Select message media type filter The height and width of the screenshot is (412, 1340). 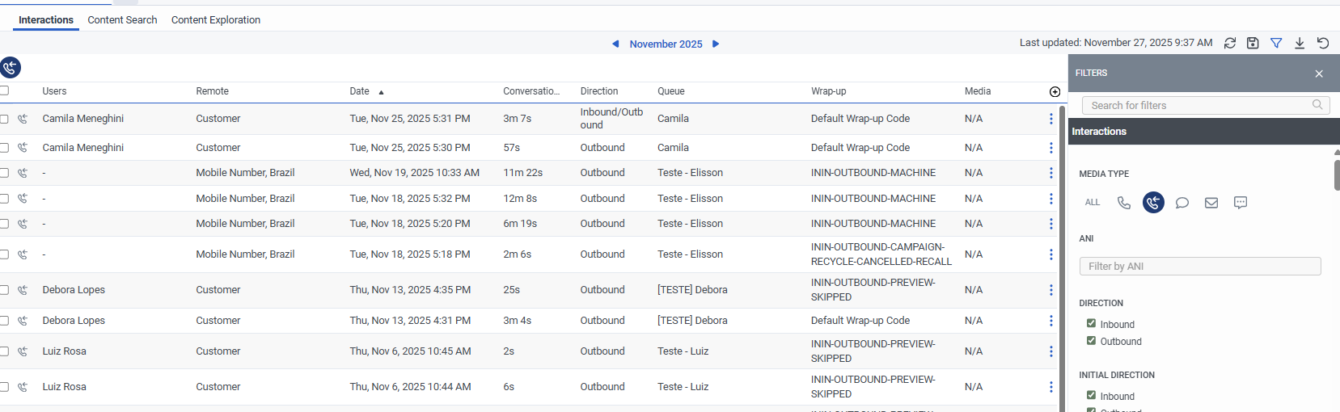pos(1241,203)
